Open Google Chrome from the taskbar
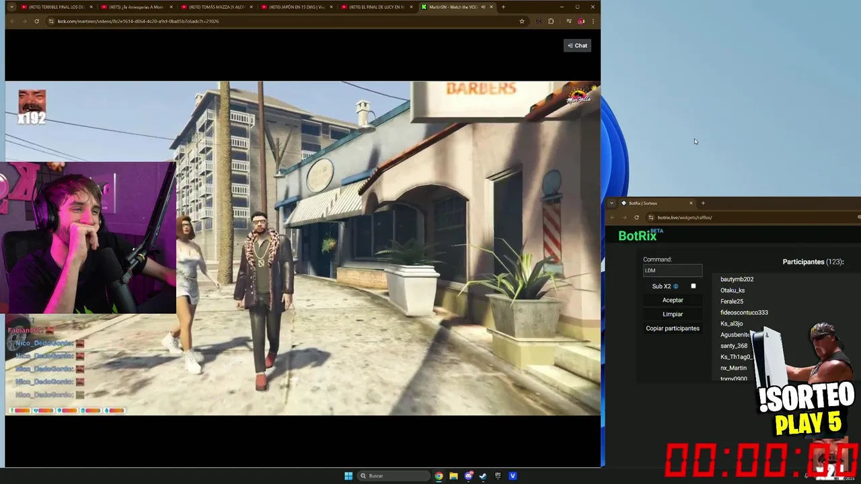Image resolution: width=861 pixels, height=484 pixels. 439,476
